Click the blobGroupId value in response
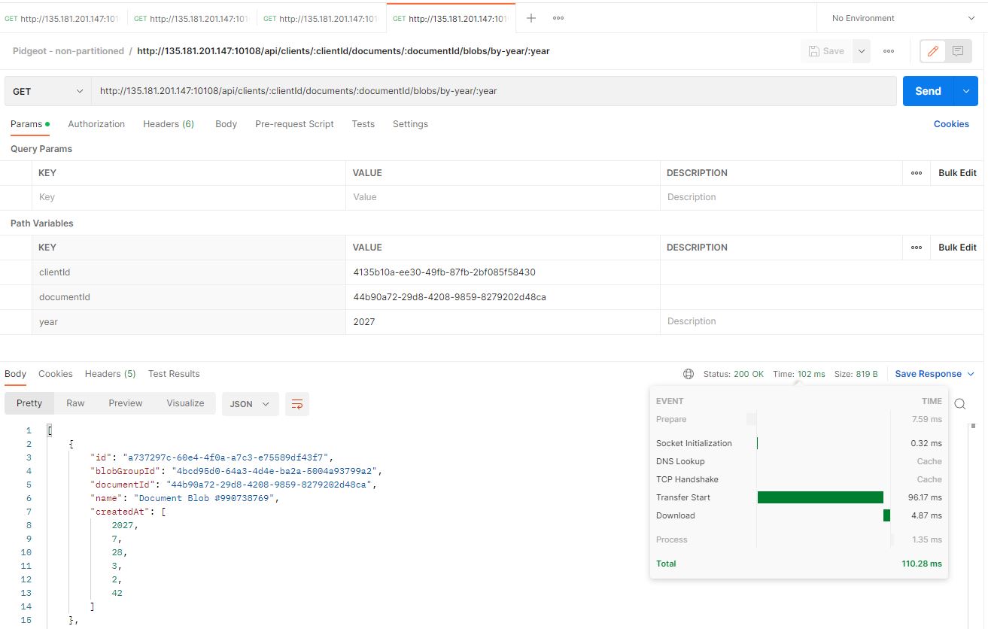 [x=277, y=471]
